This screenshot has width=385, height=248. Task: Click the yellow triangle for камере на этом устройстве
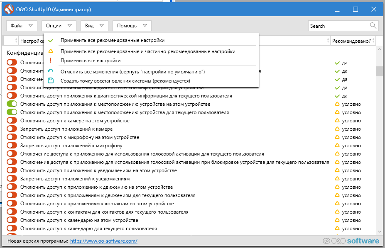337,121
